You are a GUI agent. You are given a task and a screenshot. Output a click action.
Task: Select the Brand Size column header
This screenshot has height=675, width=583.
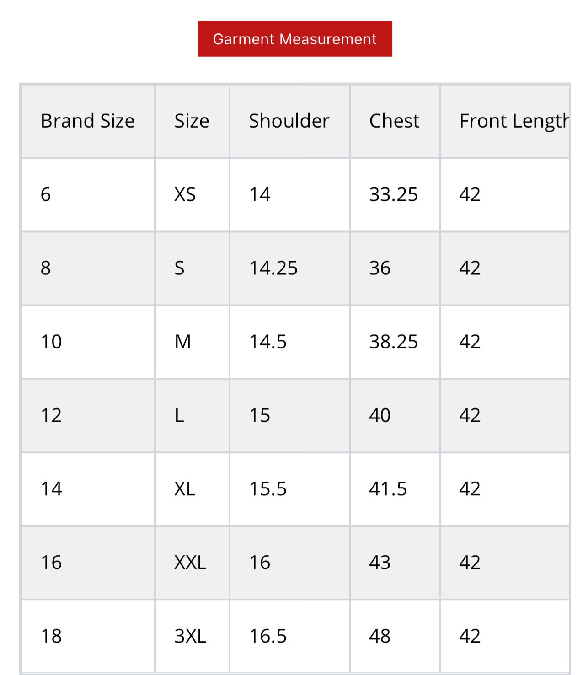(x=87, y=121)
